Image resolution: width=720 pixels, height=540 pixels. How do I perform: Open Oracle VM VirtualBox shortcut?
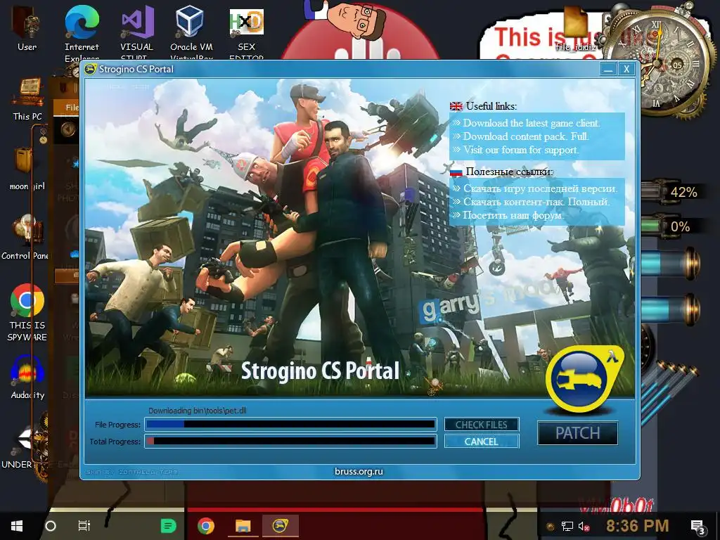[x=191, y=32]
